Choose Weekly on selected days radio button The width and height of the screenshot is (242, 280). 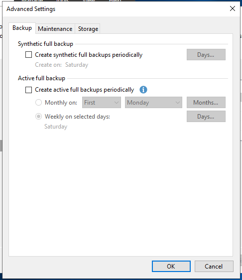38,117
